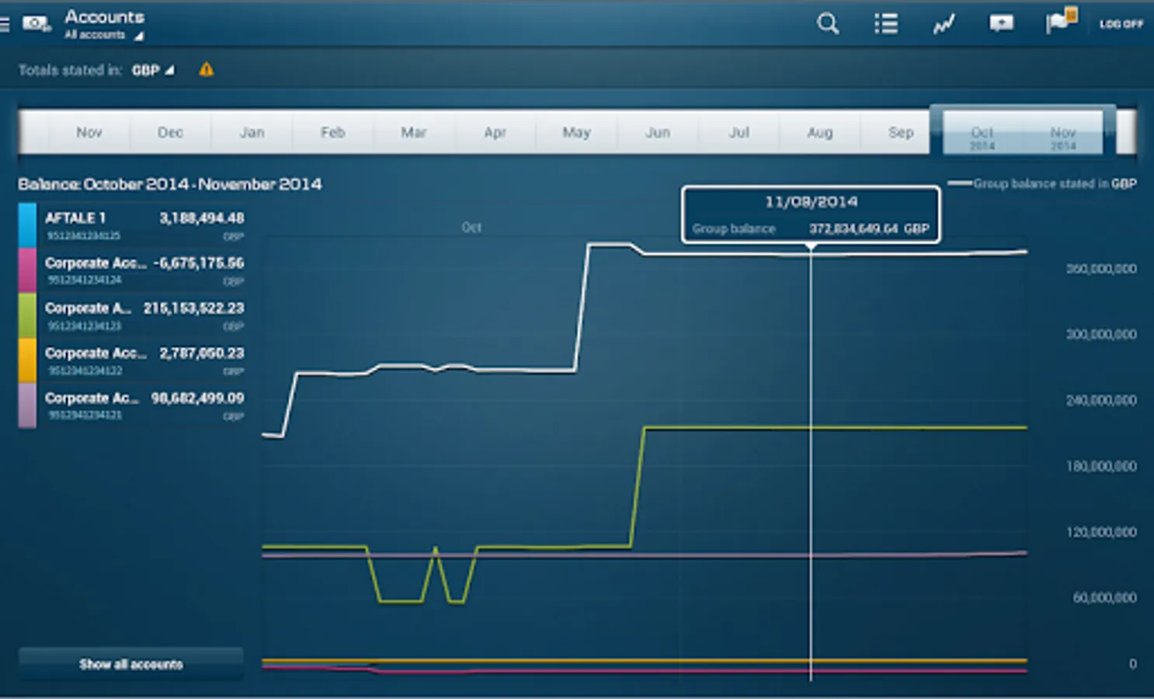This screenshot has height=699, width=1154.
Task: Click the accounts wallet logo icon
Action: [x=36, y=24]
